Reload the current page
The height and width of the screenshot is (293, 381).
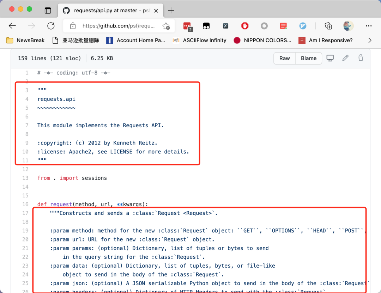(51, 26)
